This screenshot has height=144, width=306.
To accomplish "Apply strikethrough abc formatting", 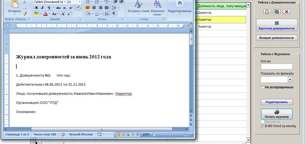I will coord(58,8).
